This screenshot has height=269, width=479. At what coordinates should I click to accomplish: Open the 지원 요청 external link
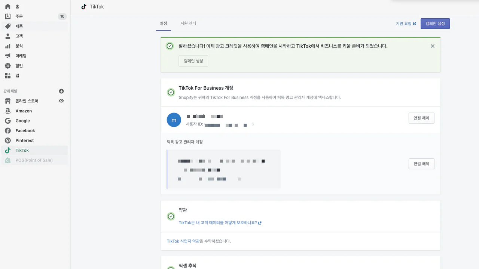[406, 24]
